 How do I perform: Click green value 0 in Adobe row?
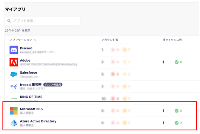181,62
